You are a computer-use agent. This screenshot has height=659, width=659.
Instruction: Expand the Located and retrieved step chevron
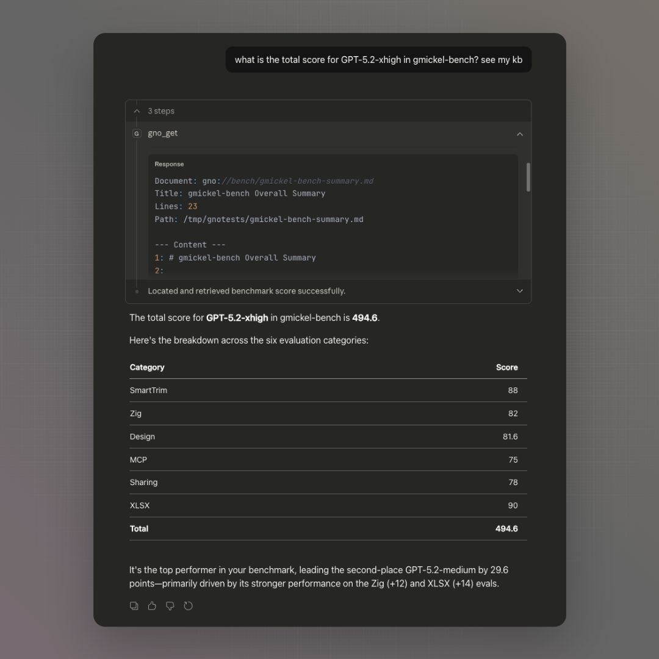point(519,291)
